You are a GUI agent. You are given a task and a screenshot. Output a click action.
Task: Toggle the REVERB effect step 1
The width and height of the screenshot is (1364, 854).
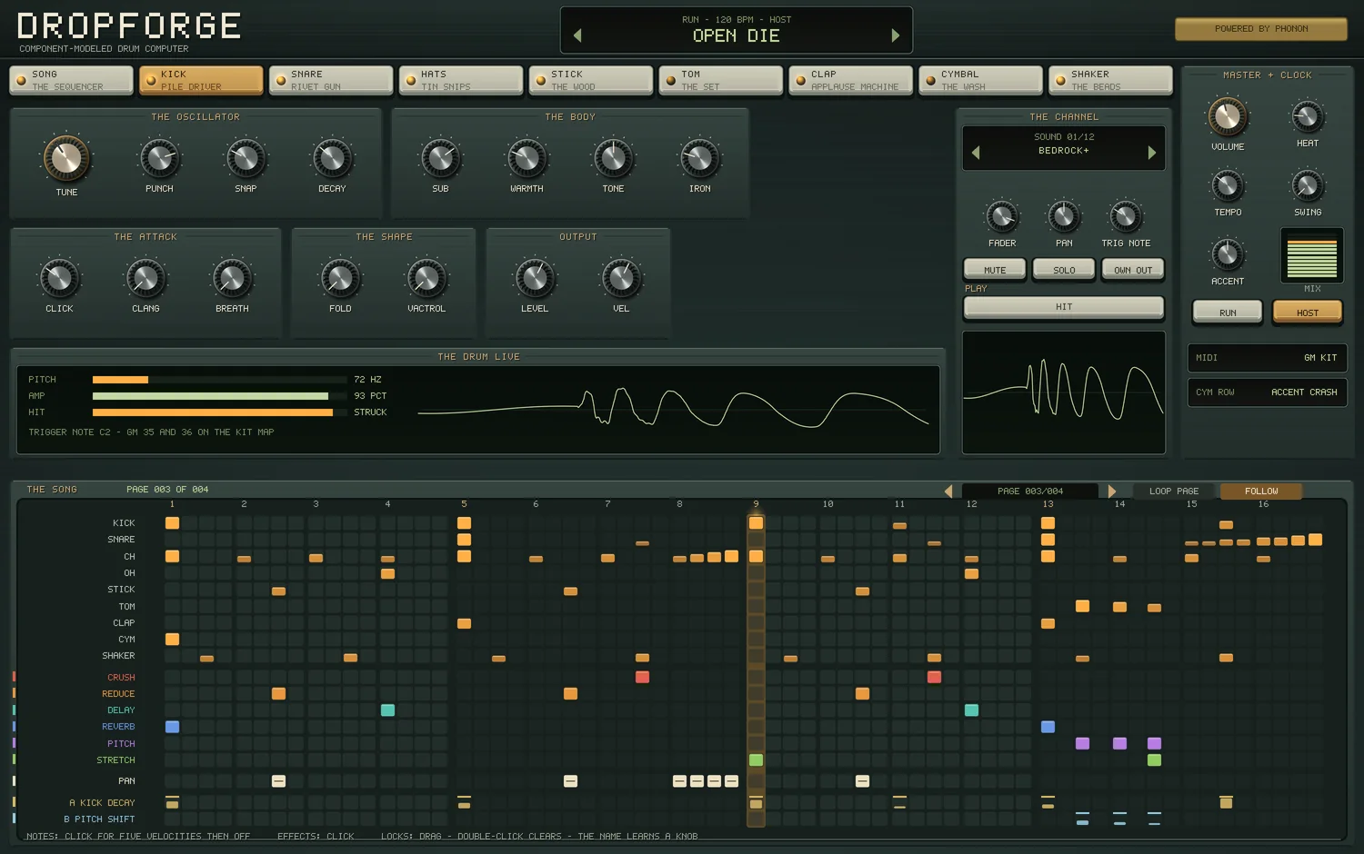coord(172,726)
